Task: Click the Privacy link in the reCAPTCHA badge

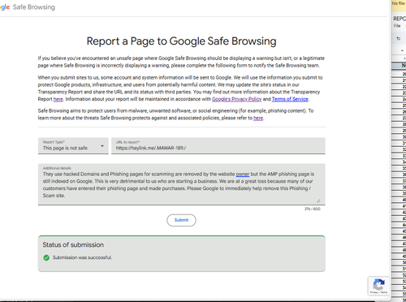Action: pos(374,292)
